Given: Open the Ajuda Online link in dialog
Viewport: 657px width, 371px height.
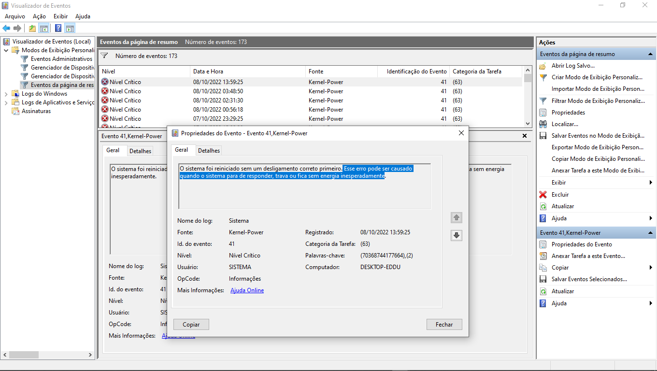Looking at the screenshot, I should [247, 290].
